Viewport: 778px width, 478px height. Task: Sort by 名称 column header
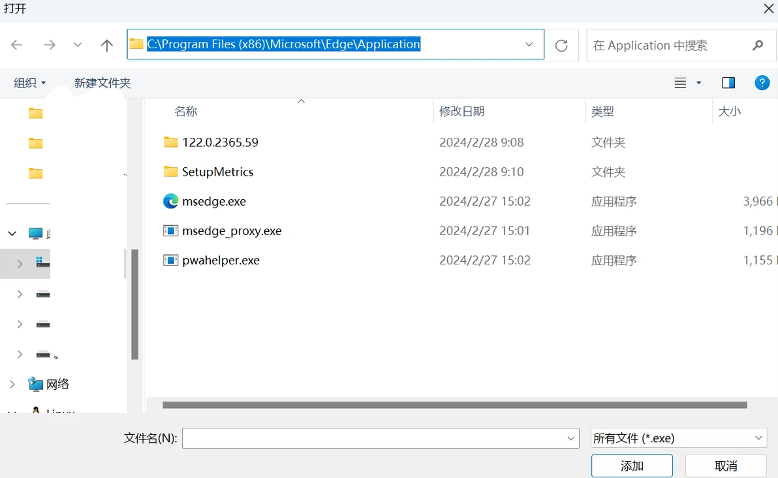point(185,111)
